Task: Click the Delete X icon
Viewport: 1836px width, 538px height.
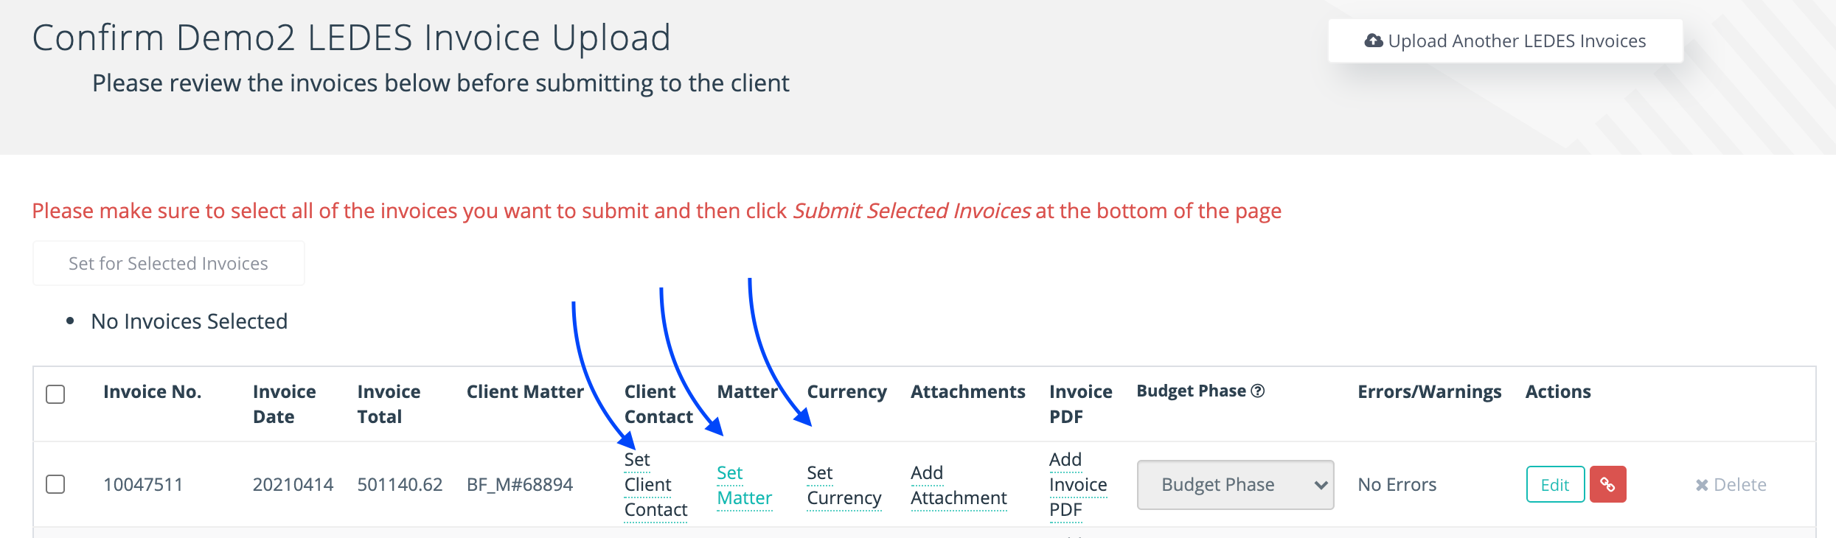Action: pyautogui.click(x=1702, y=485)
